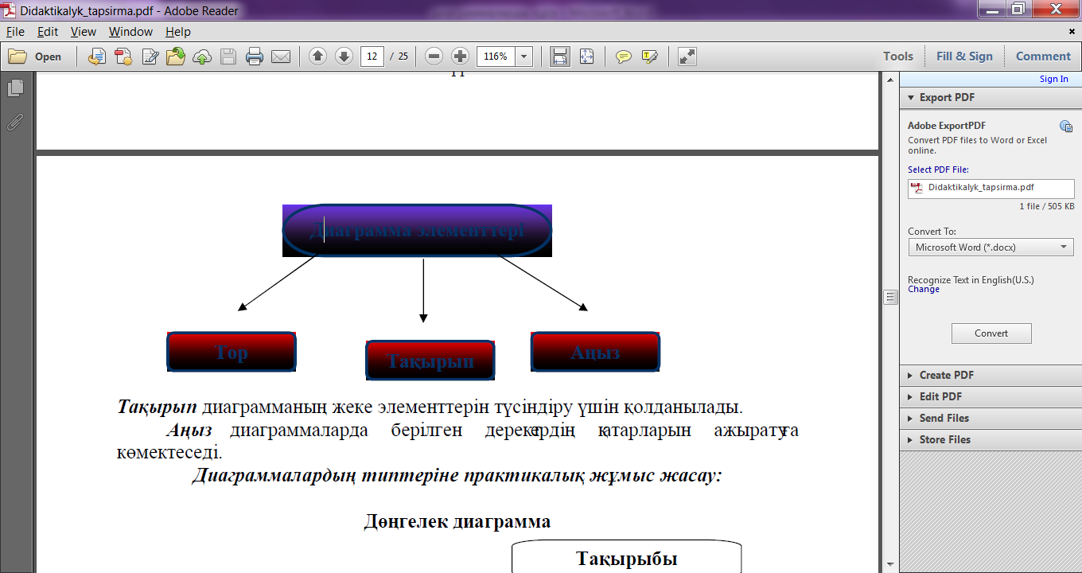Click the Sign document toolbar icon
Image resolution: width=1082 pixels, height=573 pixels.
point(150,57)
